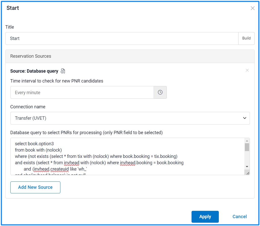Focus the Every minute interval field
The width and height of the screenshot is (260, 226).
[82, 92]
